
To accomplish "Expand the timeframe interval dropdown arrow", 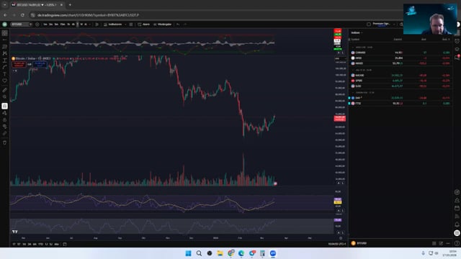I will point(89,24).
